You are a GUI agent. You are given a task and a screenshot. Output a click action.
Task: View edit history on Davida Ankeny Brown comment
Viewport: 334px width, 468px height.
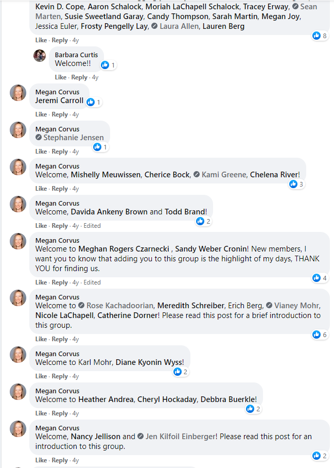[92, 226]
